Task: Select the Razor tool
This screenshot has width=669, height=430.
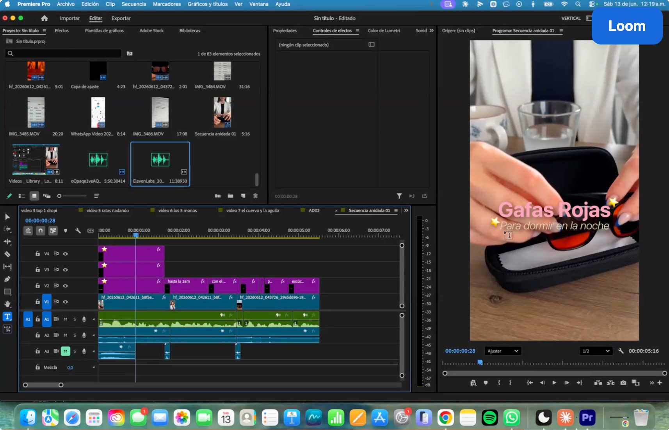Action: (7, 254)
